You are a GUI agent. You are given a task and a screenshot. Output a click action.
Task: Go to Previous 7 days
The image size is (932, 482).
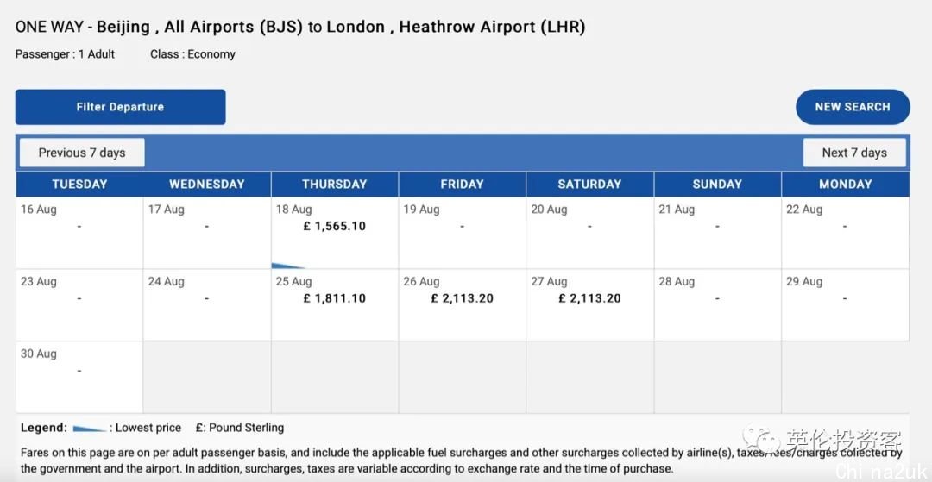point(82,153)
